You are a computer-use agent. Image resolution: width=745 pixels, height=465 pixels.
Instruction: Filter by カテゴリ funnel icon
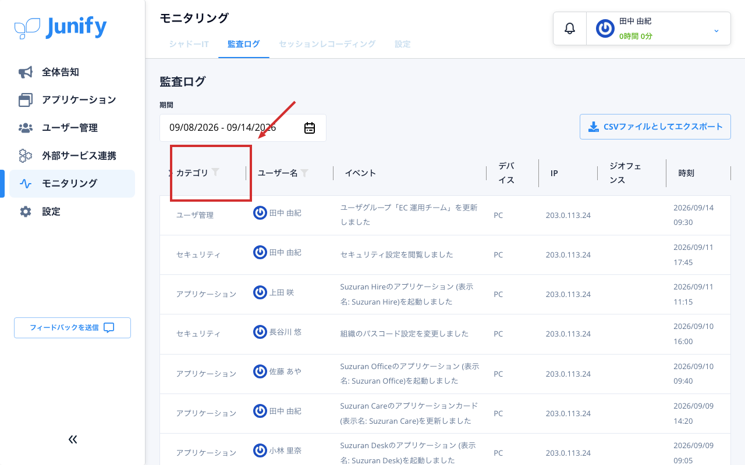tap(215, 172)
